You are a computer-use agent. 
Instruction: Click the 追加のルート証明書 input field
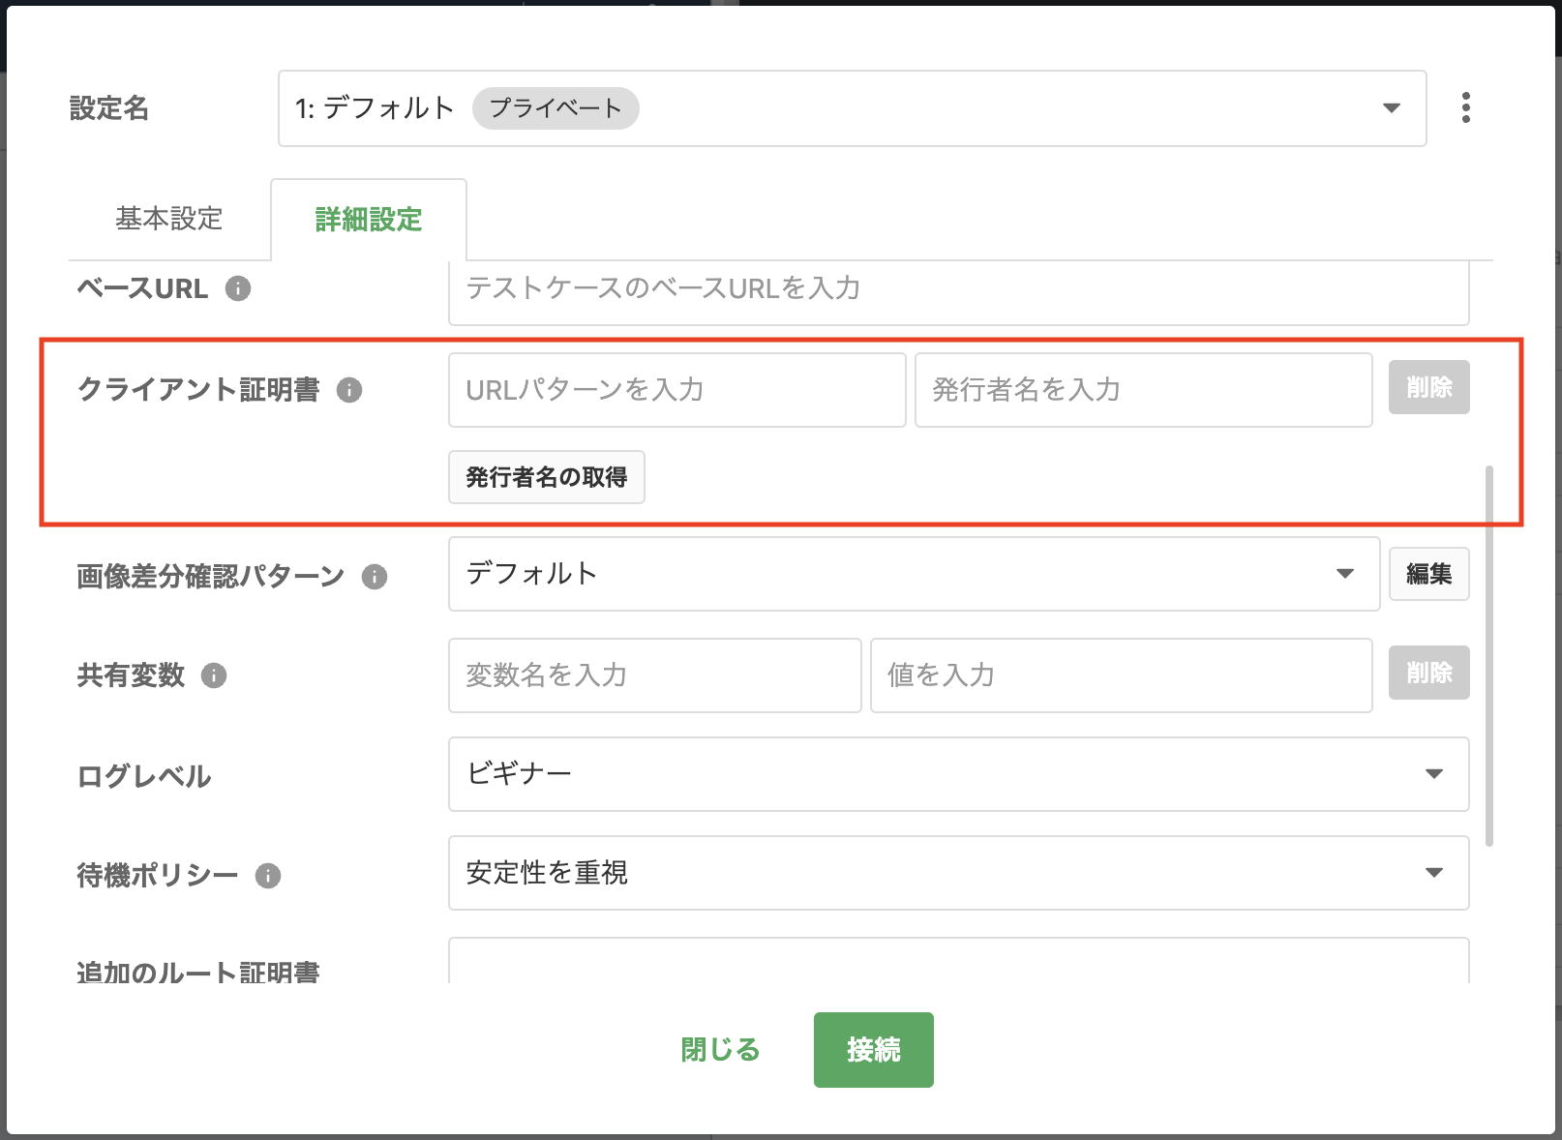click(958, 961)
